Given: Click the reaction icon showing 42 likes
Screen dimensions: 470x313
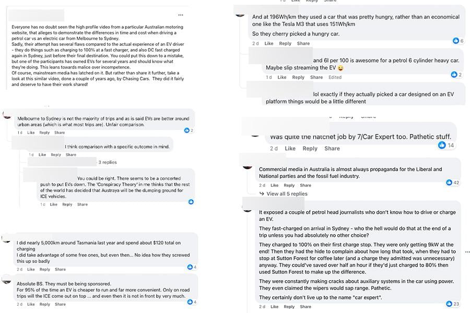Looking at the screenshot, I should 449,183.
